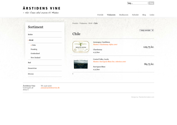
Task: Click the Vinkassen breadcrumb link
Action: 83,23
